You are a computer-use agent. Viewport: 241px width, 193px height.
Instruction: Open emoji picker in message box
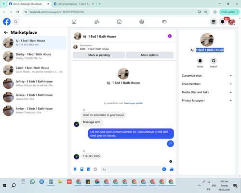click(x=164, y=169)
